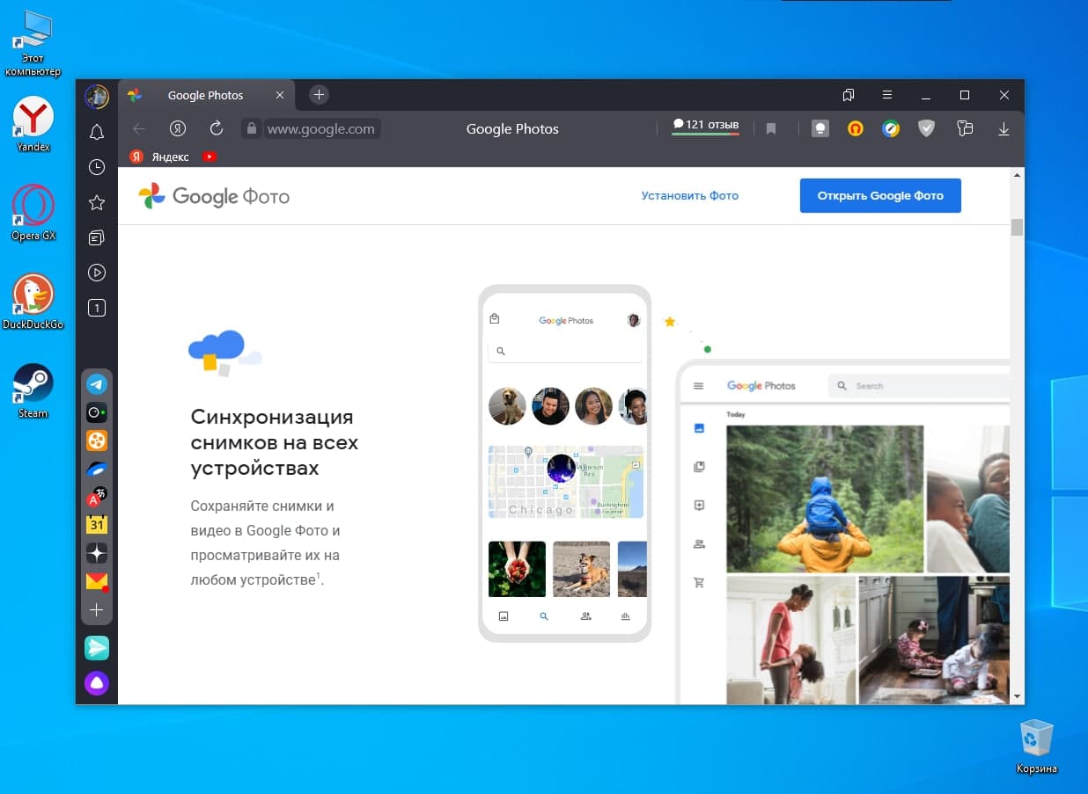Screen dimensions: 1088x794
Task: Click the tablet mockup hamburger menu icon
Action: coord(699,386)
